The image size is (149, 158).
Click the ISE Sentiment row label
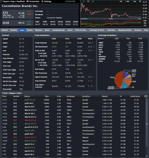pyautogui.click(x=41, y=47)
